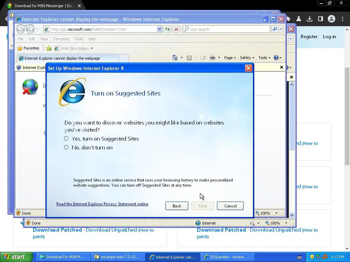
Task: Click the information bar help shield icon
Action: (19, 68)
